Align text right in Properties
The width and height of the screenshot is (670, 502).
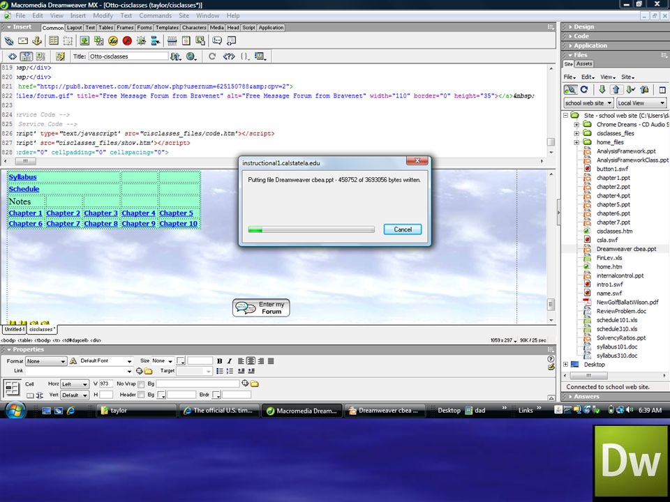(260, 361)
